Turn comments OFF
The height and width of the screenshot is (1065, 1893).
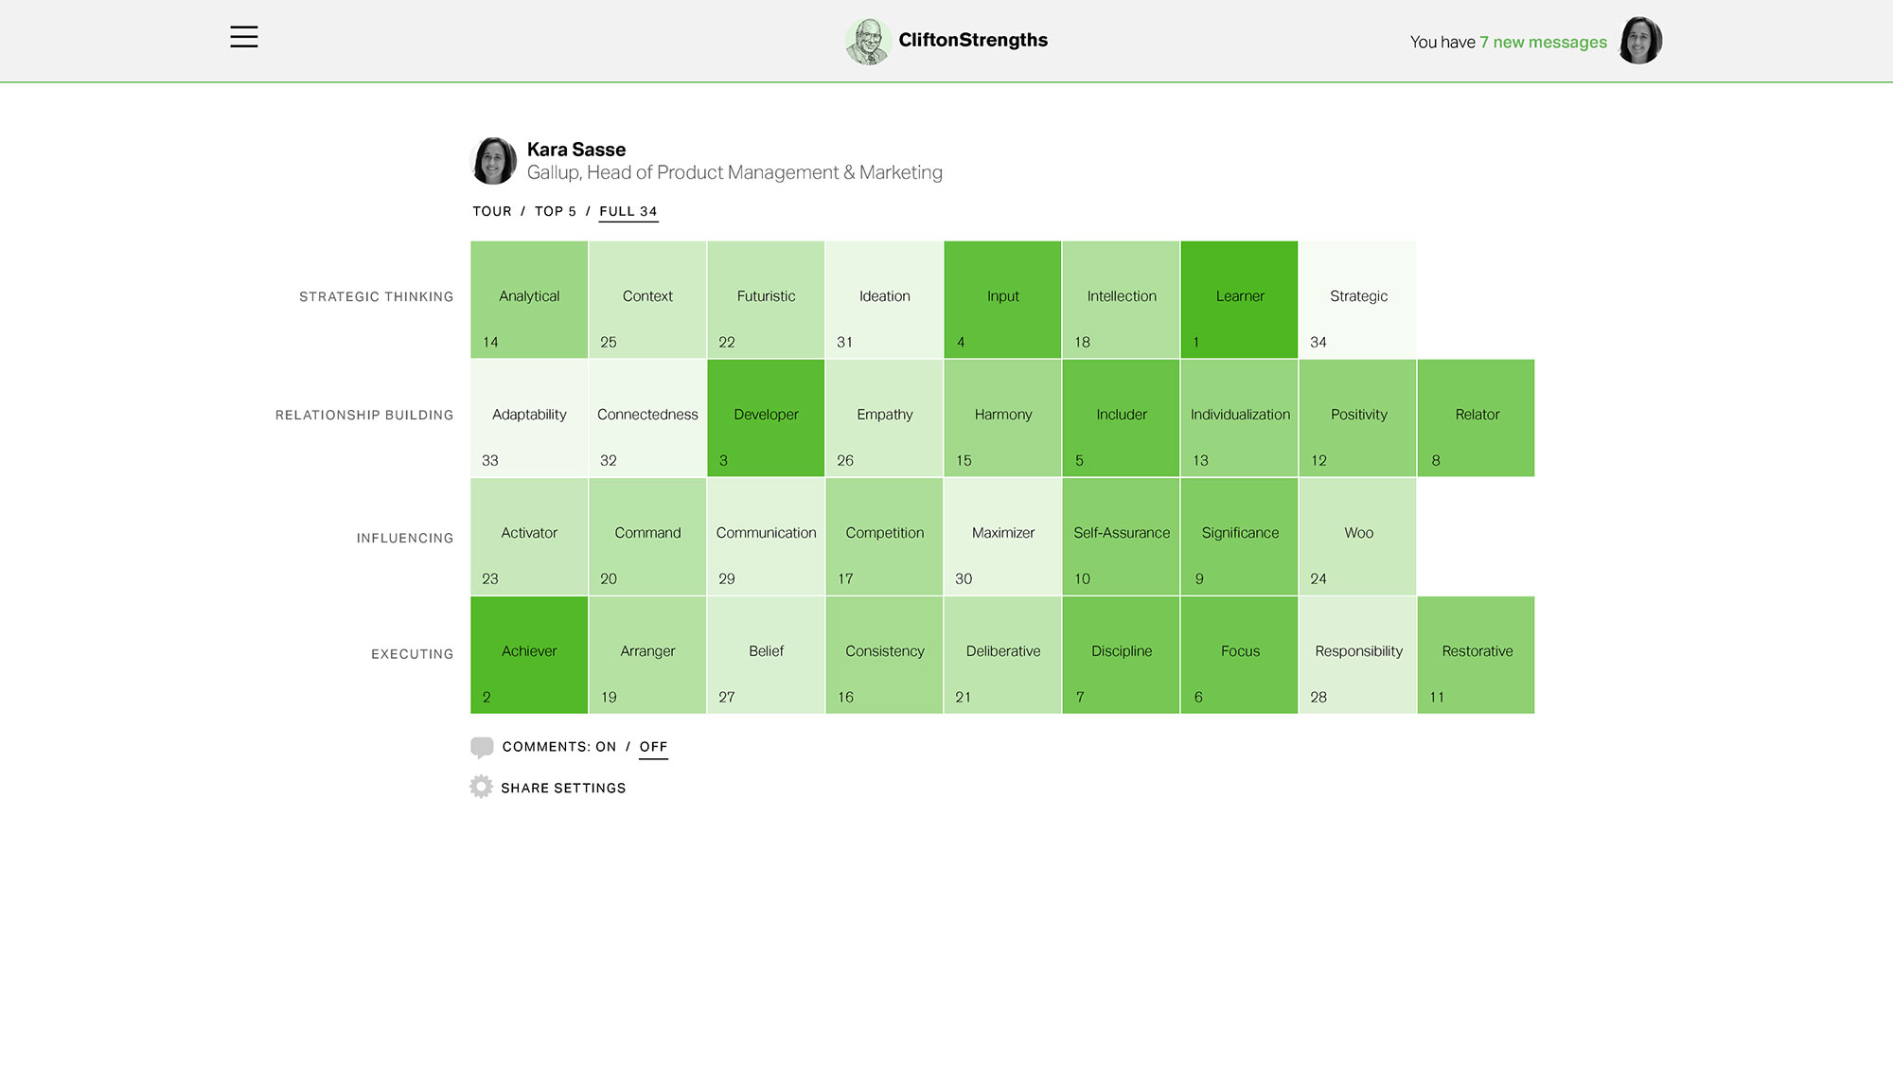653,748
